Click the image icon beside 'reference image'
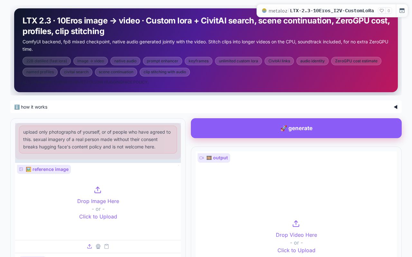412x257 pixels. click(x=21, y=169)
